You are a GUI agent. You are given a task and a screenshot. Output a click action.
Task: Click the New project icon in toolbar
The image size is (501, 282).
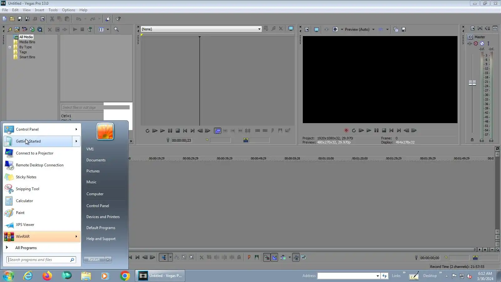[x=4, y=19]
